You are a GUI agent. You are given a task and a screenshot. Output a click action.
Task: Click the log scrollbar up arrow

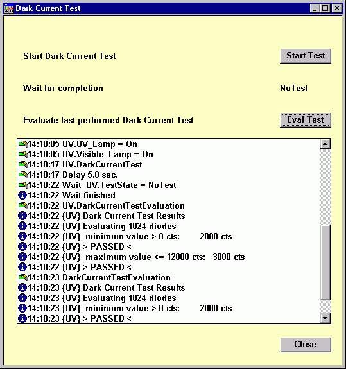(x=325, y=144)
